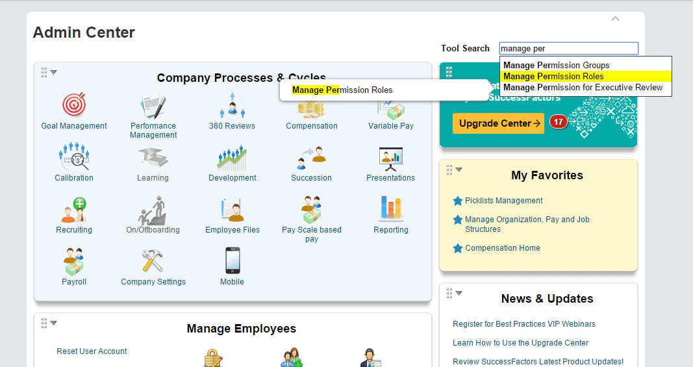Open the Performance Management document icon

(153, 106)
